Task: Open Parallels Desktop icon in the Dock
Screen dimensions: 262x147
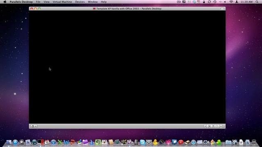Action: (41, 142)
